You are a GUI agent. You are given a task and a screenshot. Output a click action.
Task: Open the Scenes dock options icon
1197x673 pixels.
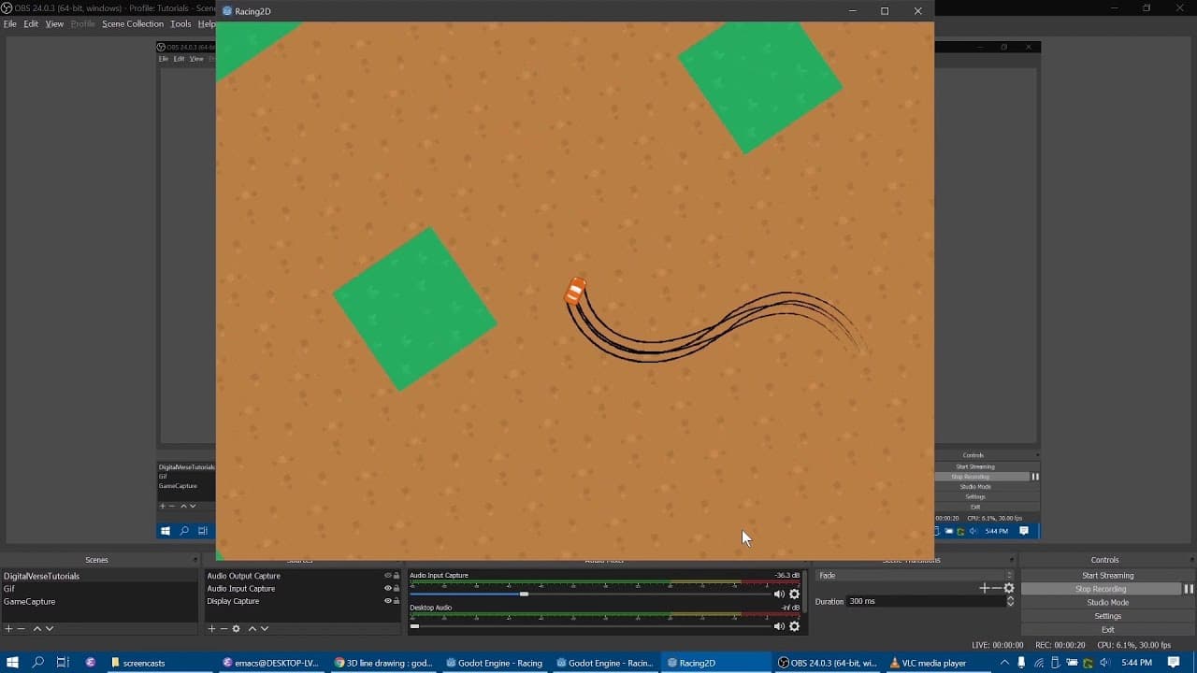point(194,560)
